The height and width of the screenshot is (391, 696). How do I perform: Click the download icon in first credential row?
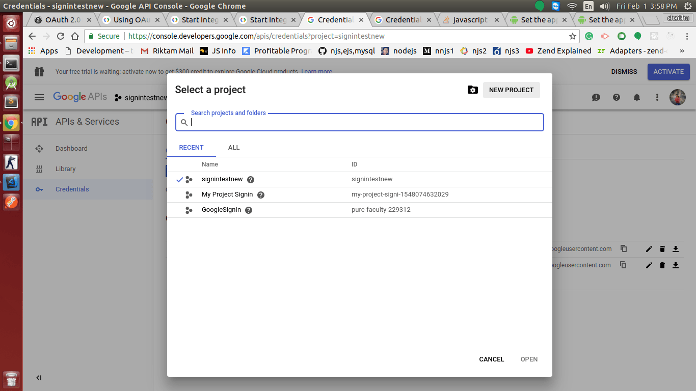pos(676,249)
